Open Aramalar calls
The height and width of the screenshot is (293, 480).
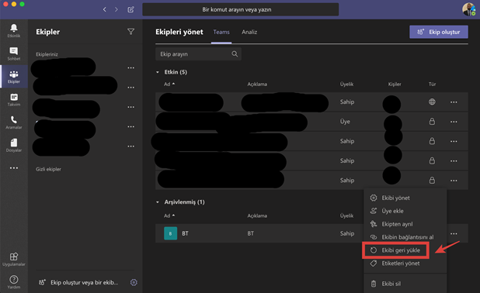tap(14, 122)
